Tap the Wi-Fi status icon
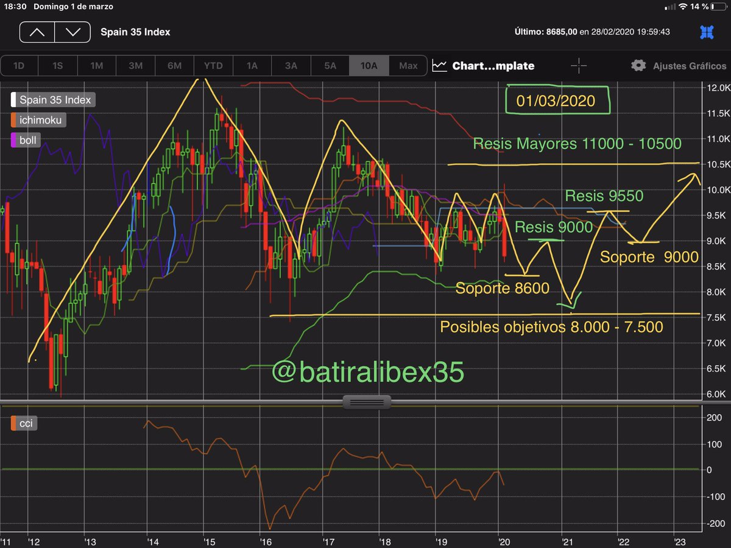The width and height of the screenshot is (731, 548). 684,7
